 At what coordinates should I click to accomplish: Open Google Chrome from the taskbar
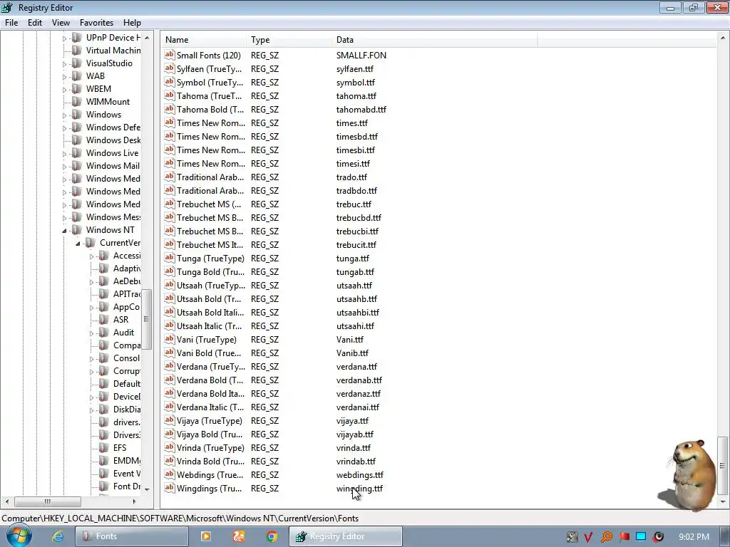[x=272, y=536]
